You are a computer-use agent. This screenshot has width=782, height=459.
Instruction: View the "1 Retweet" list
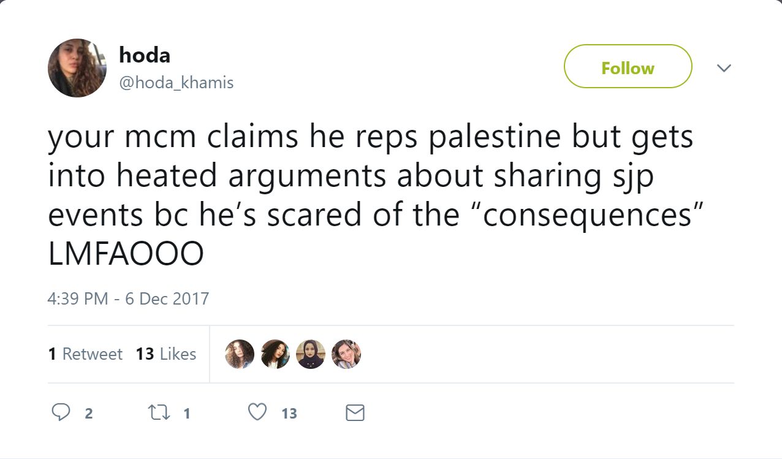(85, 354)
